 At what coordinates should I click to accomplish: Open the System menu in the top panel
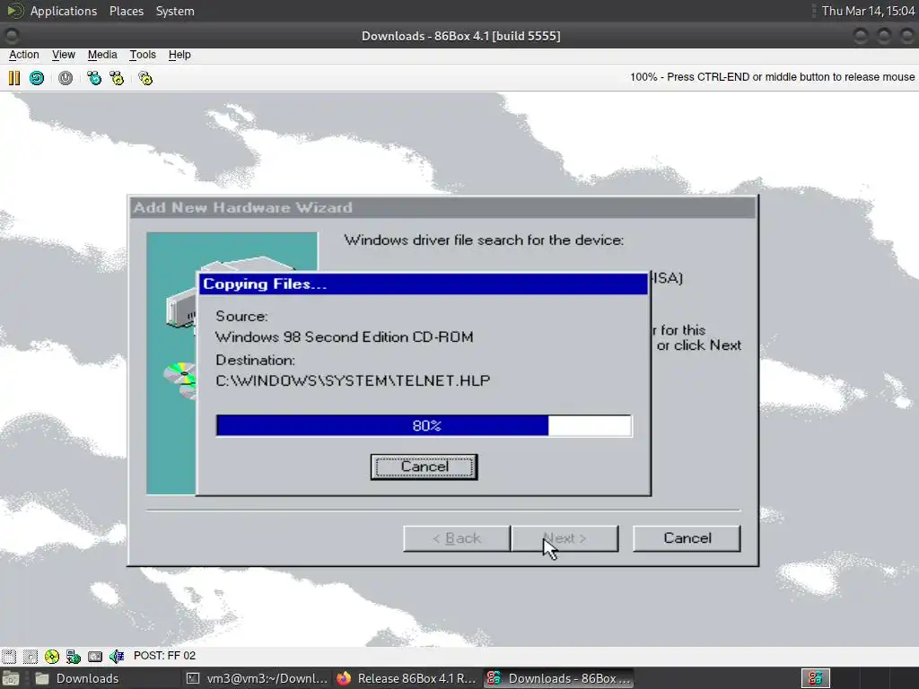click(x=175, y=11)
